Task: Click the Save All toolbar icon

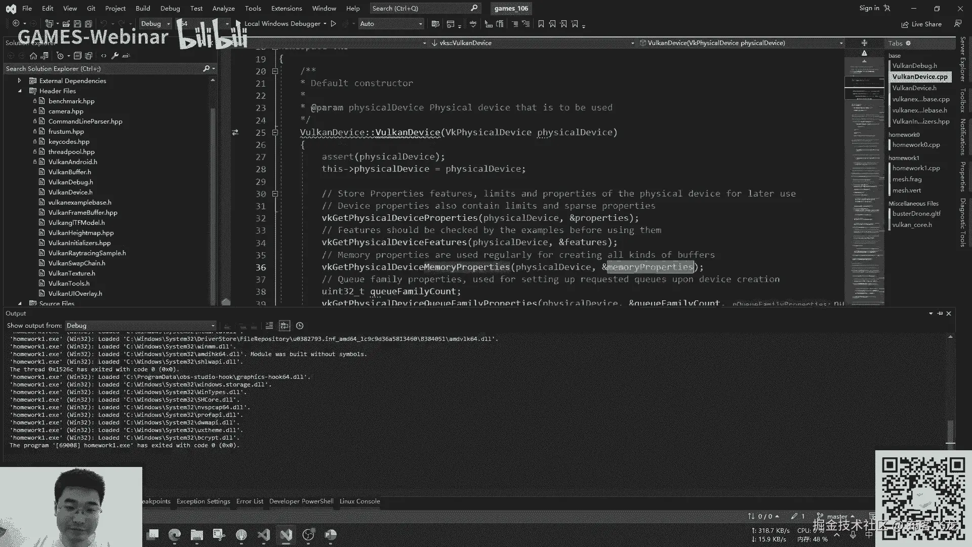Action: tap(88, 24)
